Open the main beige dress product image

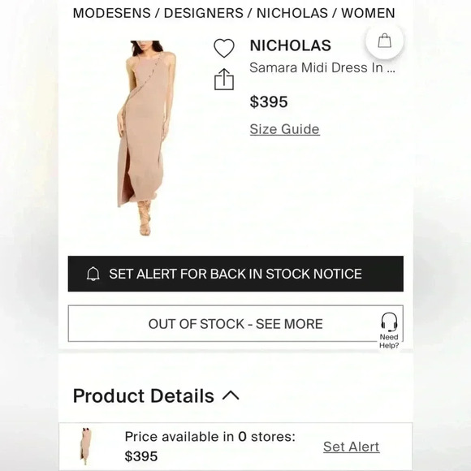(145, 138)
